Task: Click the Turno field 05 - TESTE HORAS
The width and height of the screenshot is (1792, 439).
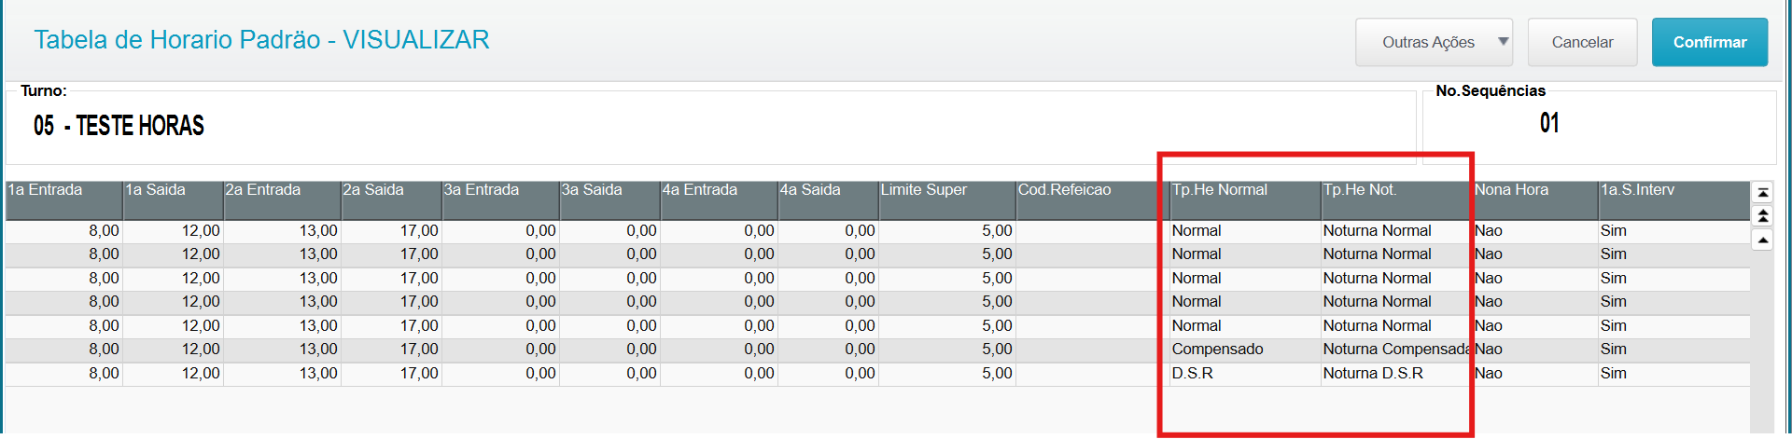Action: [119, 126]
